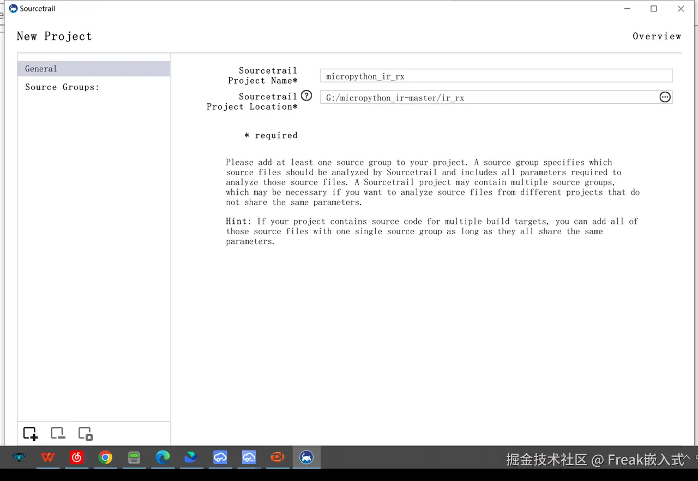Select General in the sidebar

click(94, 69)
